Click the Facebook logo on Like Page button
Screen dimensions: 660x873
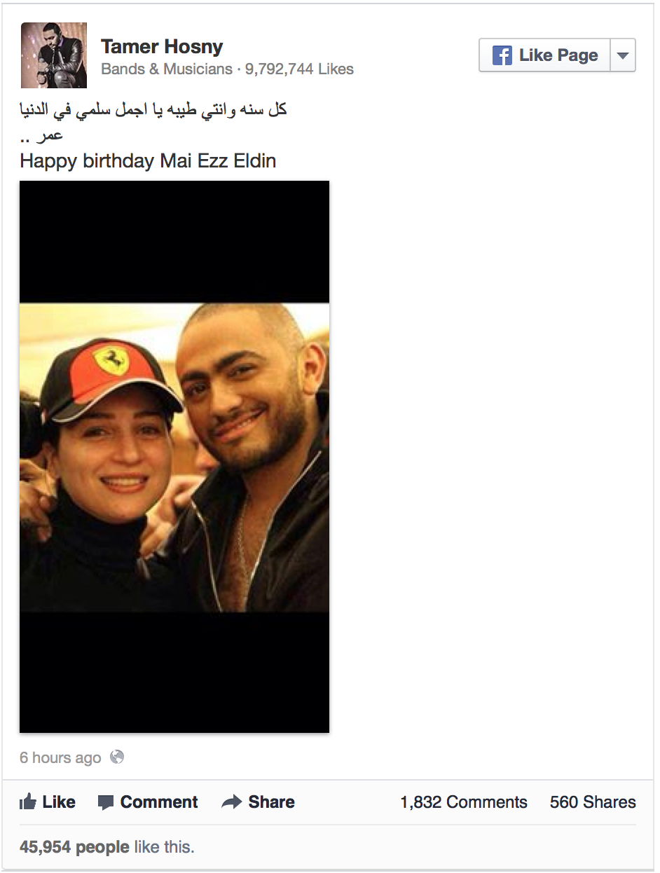tap(502, 55)
